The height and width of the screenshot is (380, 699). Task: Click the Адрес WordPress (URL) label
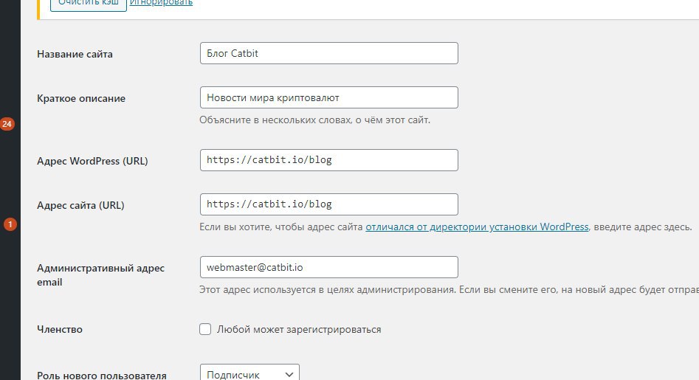click(x=92, y=161)
